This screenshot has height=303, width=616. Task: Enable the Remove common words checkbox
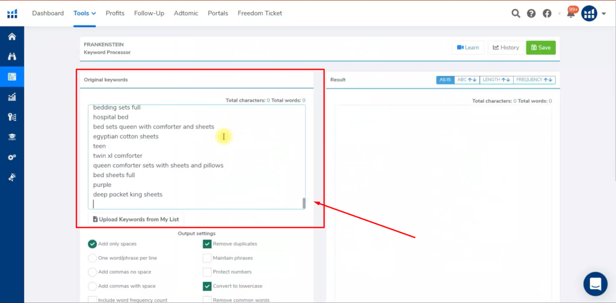coord(207,300)
